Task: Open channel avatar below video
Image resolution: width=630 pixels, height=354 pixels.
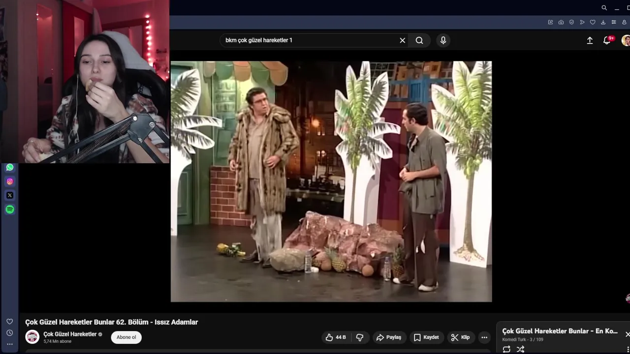Action: coord(32,337)
